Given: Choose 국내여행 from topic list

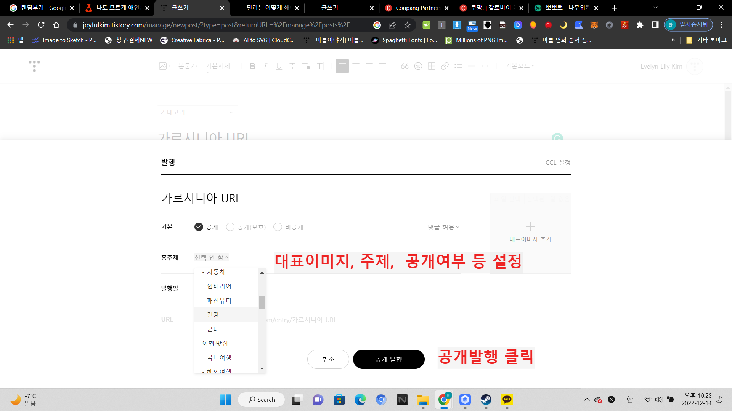Looking at the screenshot, I should pyautogui.click(x=226, y=358).
